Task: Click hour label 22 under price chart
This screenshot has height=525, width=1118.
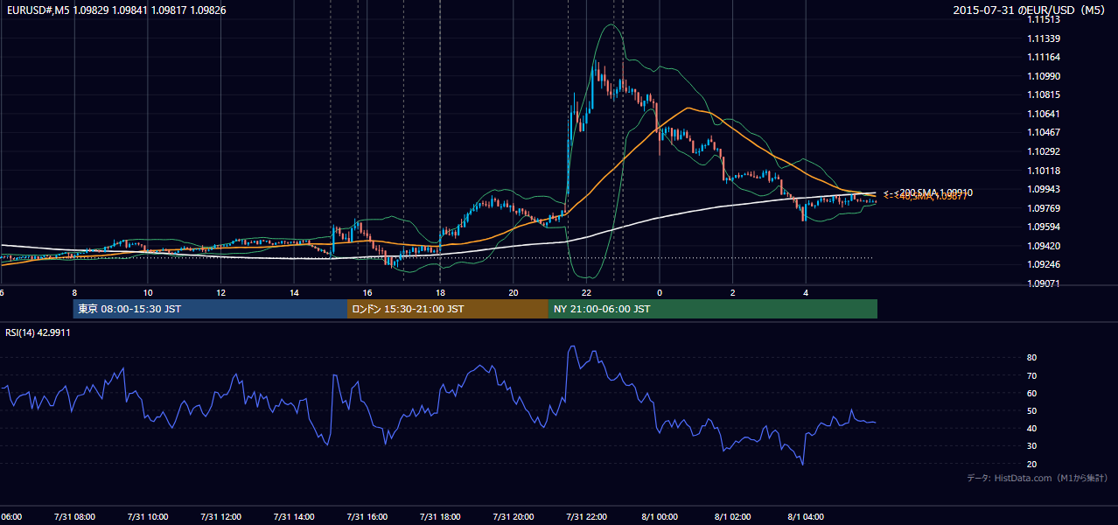Action: coord(586,293)
